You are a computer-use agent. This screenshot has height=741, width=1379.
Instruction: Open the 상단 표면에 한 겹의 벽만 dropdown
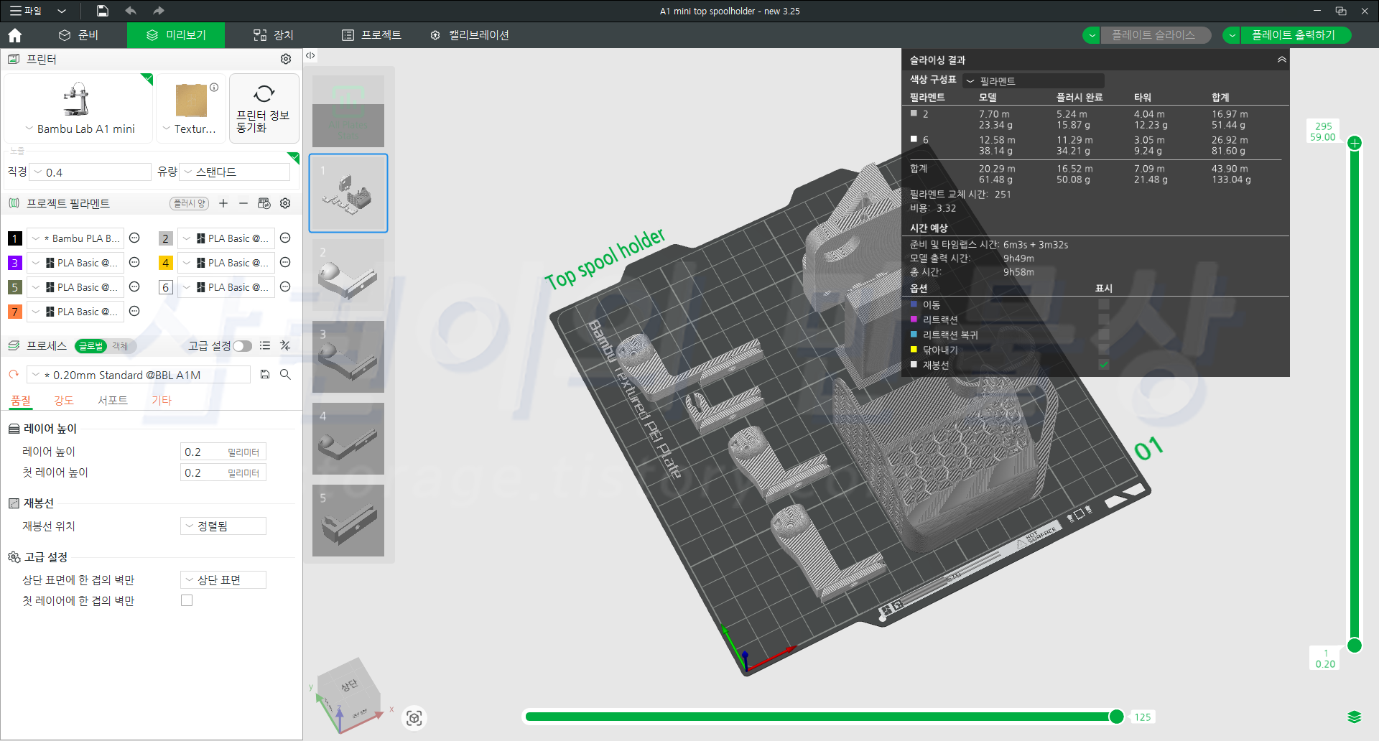[223, 579]
